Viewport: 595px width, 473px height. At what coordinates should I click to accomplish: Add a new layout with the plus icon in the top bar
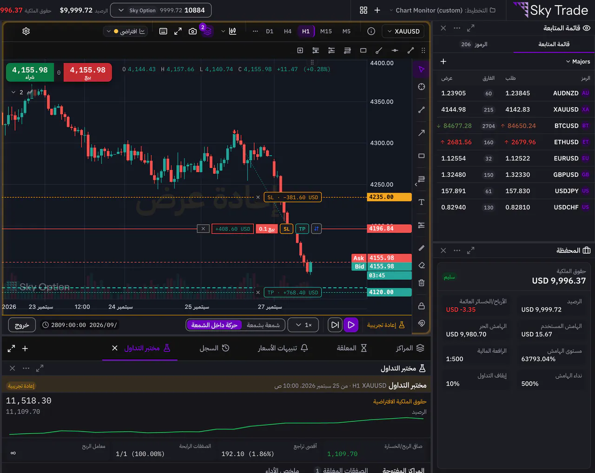pos(377,10)
